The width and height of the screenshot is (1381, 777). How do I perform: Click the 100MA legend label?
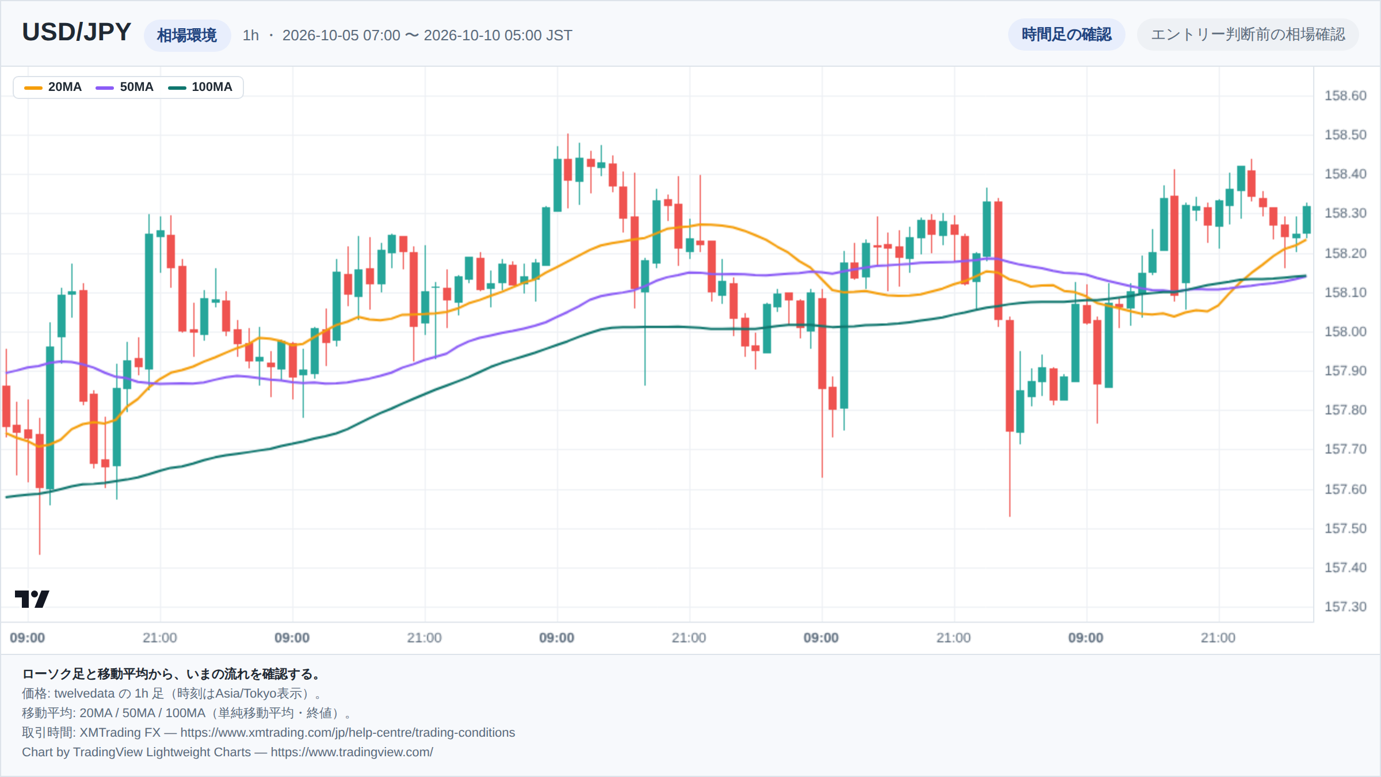[x=212, y=87]
